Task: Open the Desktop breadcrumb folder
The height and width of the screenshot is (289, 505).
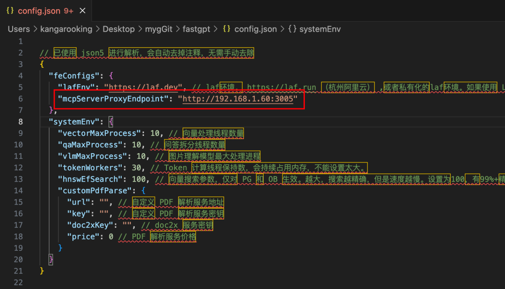Action: (118, 29)
